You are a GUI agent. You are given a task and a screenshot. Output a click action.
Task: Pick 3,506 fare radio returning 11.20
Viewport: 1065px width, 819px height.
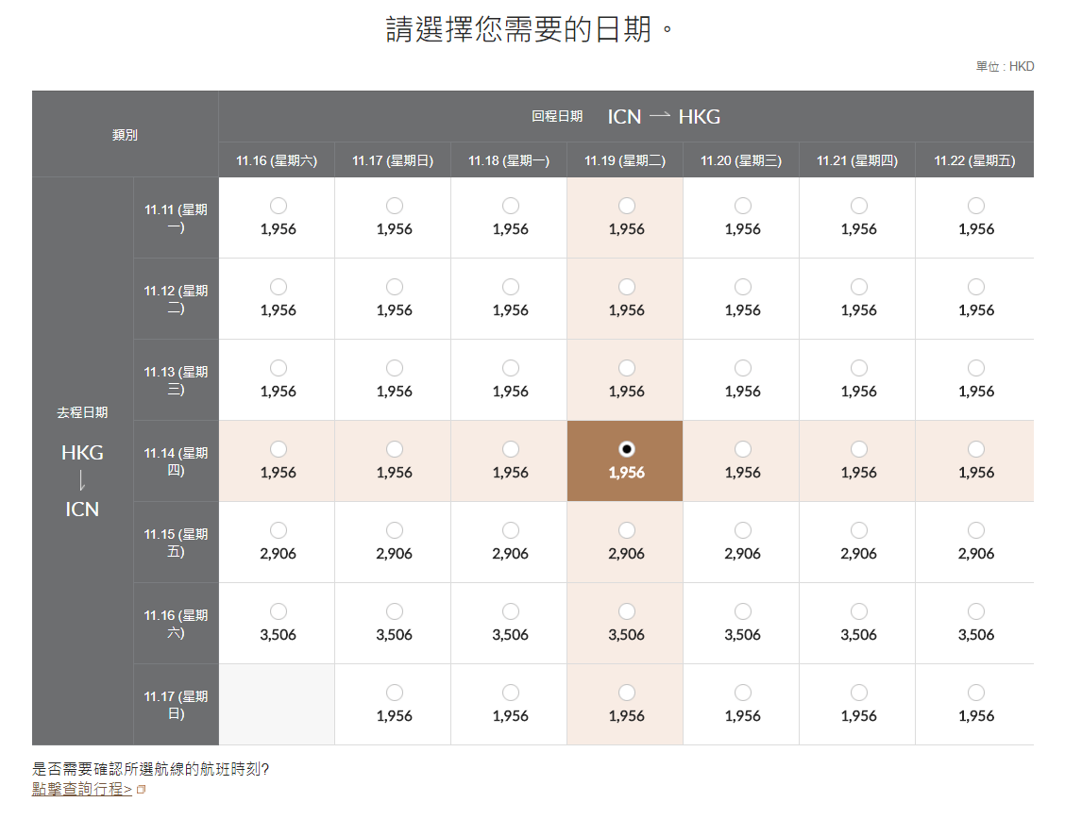click(743, 611)
